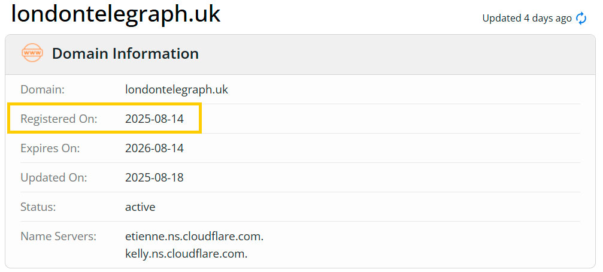Viewport: 603px width, 272px height.
Task: Click the updated date 2025-08-18
Action: click(154, 178)
